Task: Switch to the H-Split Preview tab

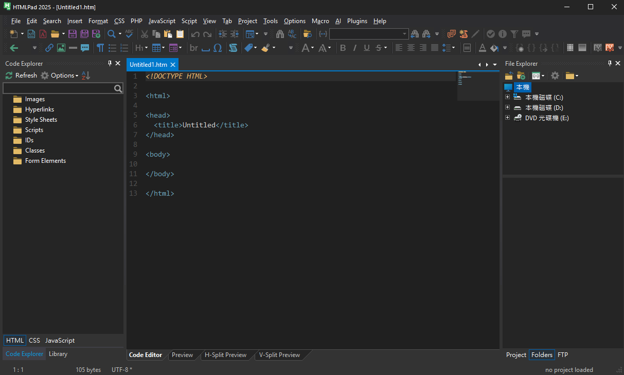Action: click(x=225, y=355)
